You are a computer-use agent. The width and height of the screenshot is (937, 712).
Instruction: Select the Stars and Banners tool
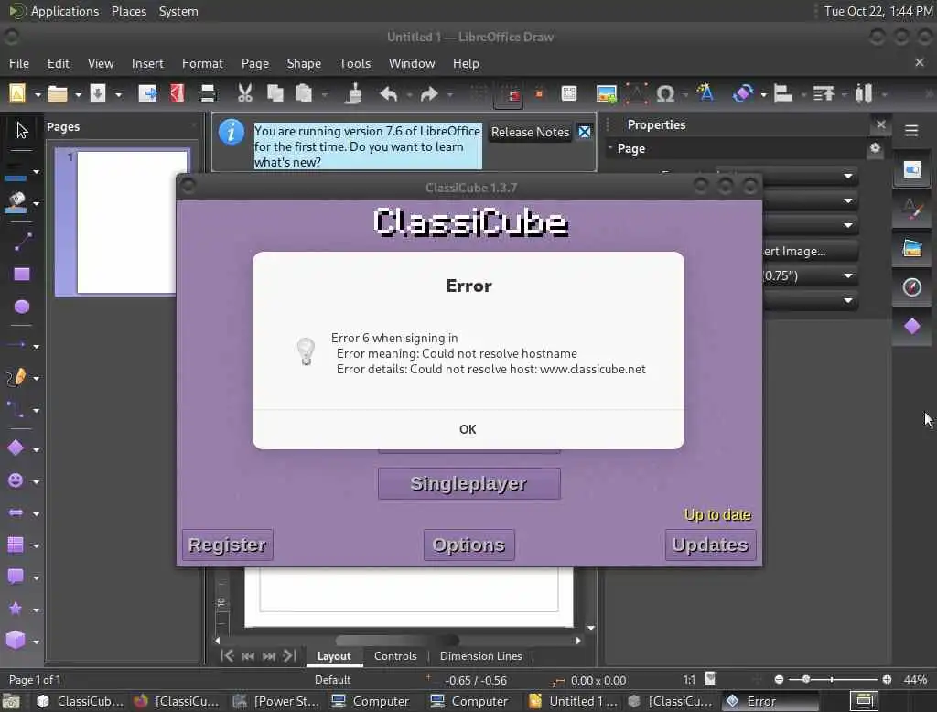click(x=16, y=609)
